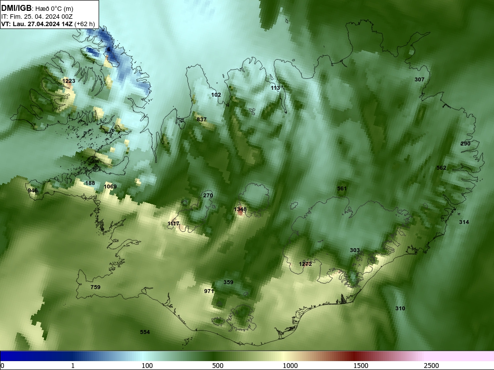
Task: Click the 290 value on the east coast
Action: click(x=465, y=144)
